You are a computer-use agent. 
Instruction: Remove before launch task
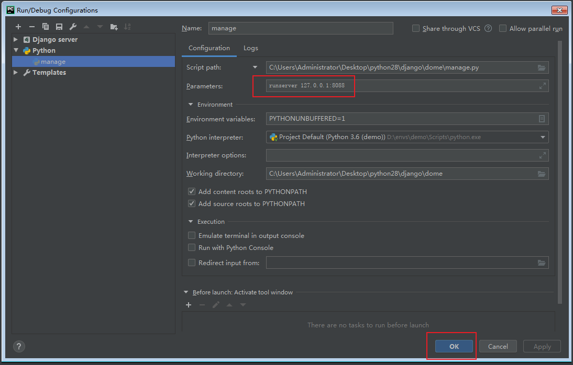(202, 305)
